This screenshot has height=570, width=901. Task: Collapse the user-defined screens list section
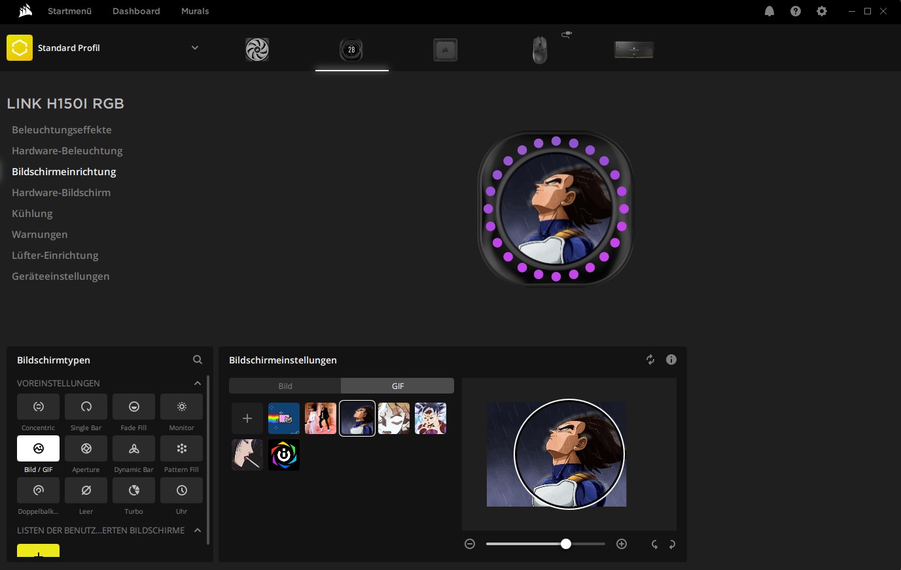pos(197,530)
